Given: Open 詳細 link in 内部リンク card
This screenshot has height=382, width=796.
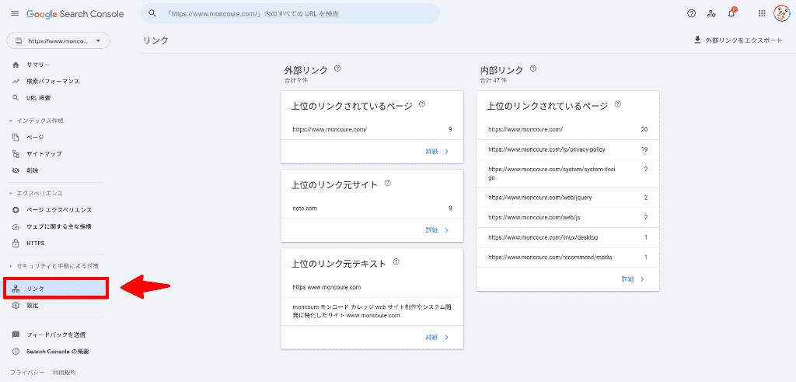Looking at the screenshot, I should coord(633,279).
